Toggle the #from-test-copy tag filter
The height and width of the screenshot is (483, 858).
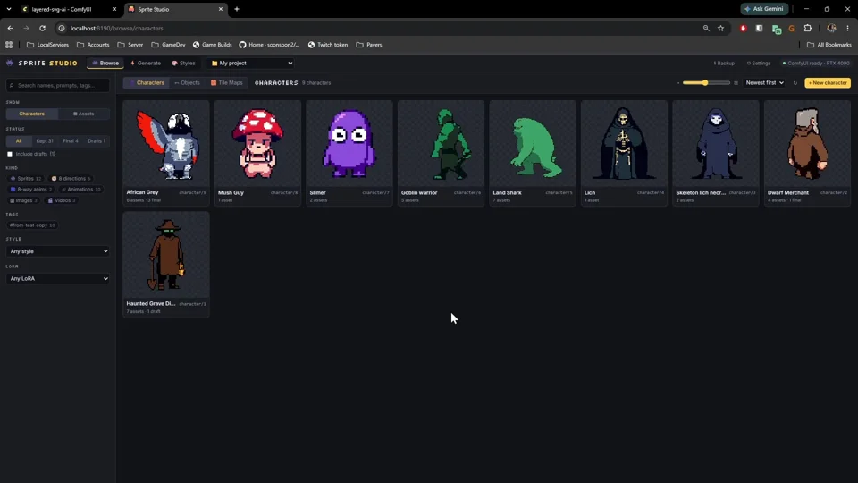coord(32,225)
